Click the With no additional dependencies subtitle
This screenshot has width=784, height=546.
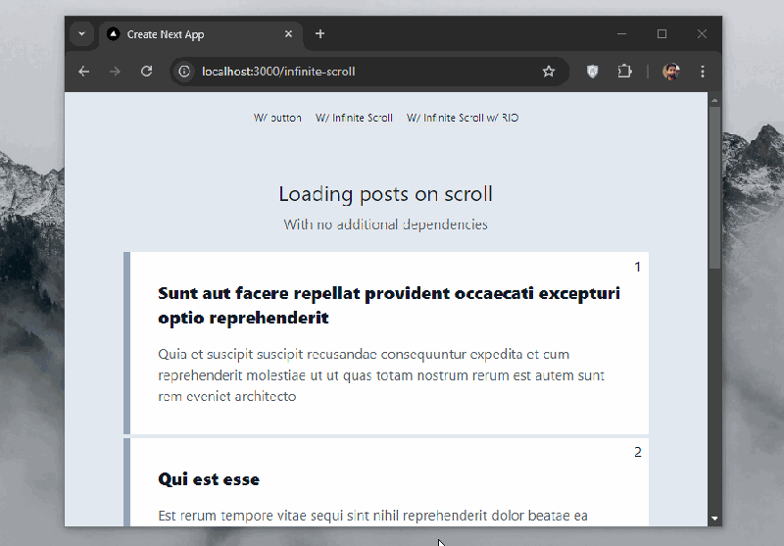pyautogui.click(x=385, y=224)
